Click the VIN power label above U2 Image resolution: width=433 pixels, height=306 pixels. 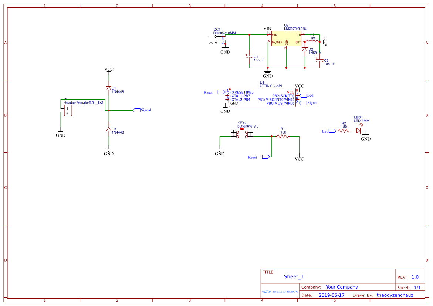point(267,28)
